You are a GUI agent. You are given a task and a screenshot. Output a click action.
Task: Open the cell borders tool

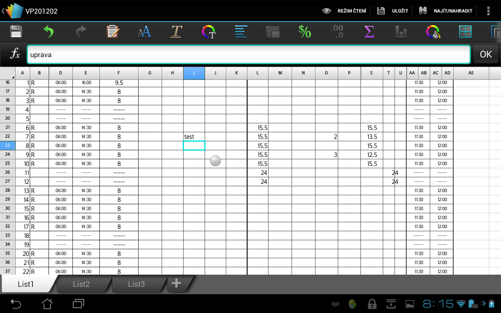coord(465,32)
